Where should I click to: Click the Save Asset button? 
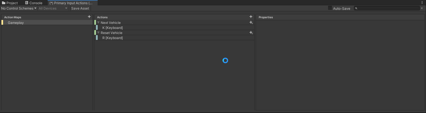tap(80, 8)
